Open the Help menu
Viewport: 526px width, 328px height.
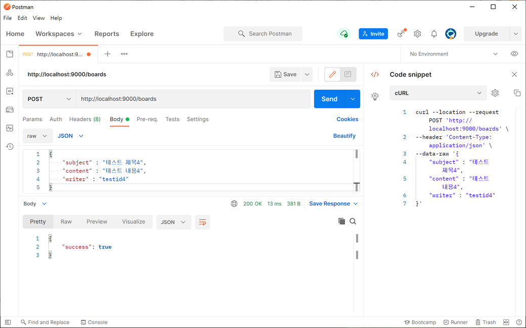pyautogui.click(x=56, y=18)
